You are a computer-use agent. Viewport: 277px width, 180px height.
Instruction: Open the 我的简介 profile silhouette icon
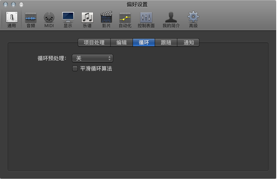[171, 19]
